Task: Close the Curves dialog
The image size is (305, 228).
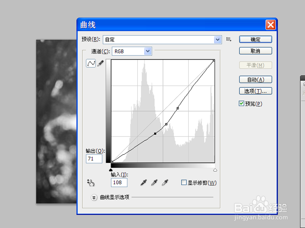Action: (271, 25)
